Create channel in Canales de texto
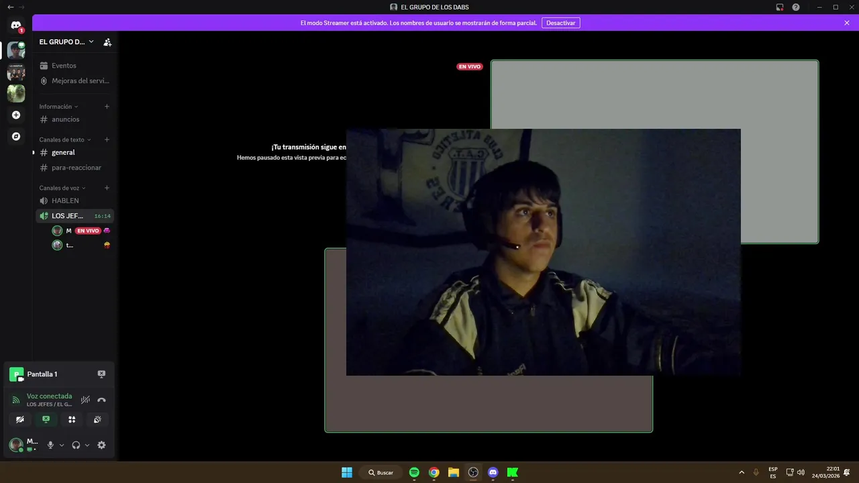Image resolution: width=859 pixels, height=483 pixels. point(107,140)
